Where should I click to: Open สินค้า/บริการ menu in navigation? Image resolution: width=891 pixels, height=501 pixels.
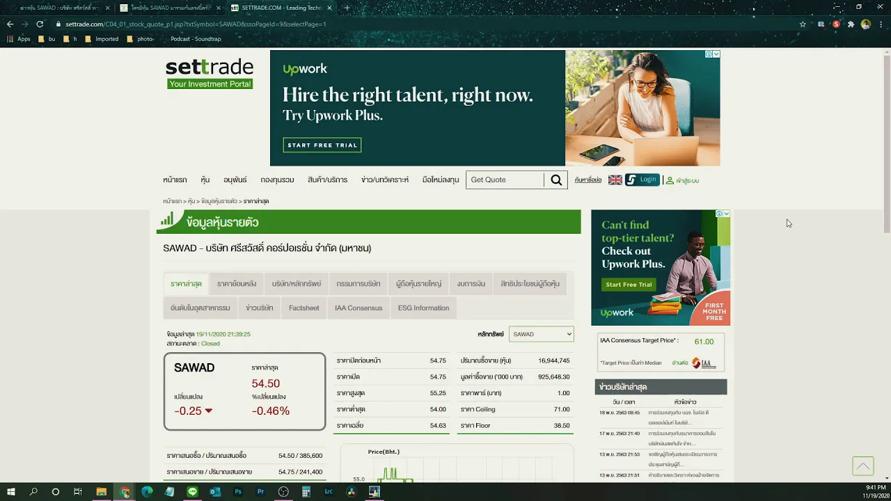327,180
